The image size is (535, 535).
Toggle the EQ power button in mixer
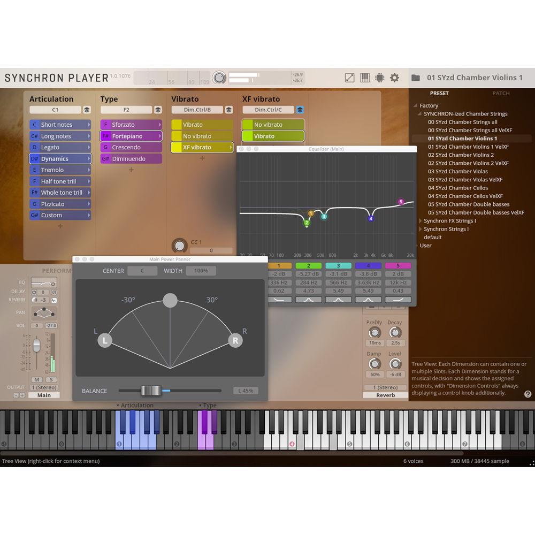pos(53,284)
